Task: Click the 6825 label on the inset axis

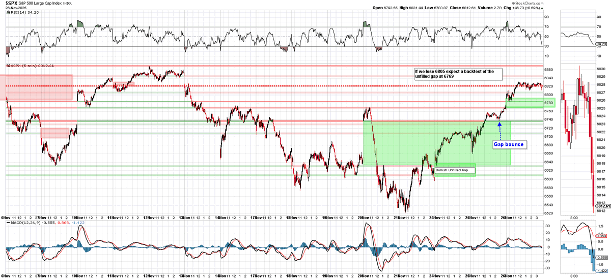Action: pos(600,108)
